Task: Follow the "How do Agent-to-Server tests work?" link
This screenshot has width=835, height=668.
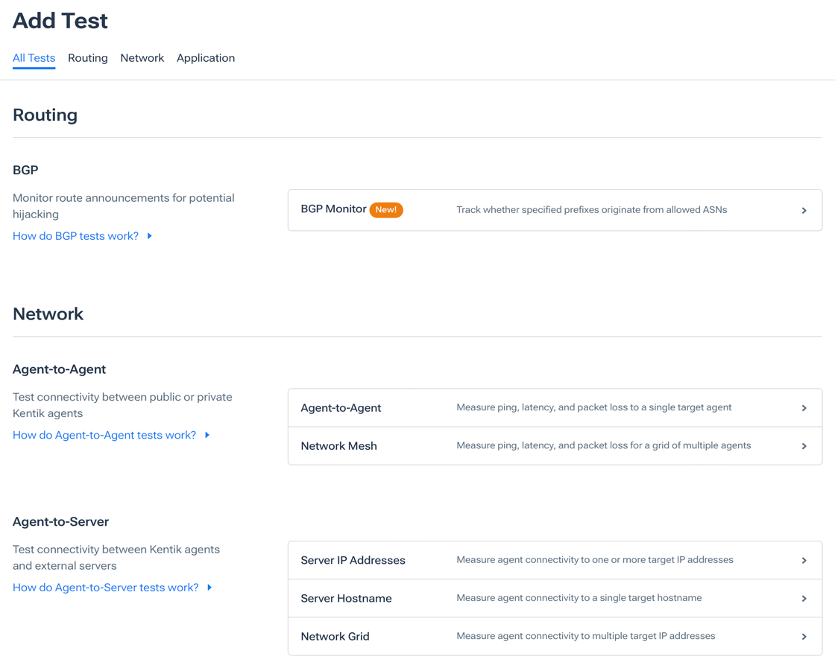Action: coord(104,588)
